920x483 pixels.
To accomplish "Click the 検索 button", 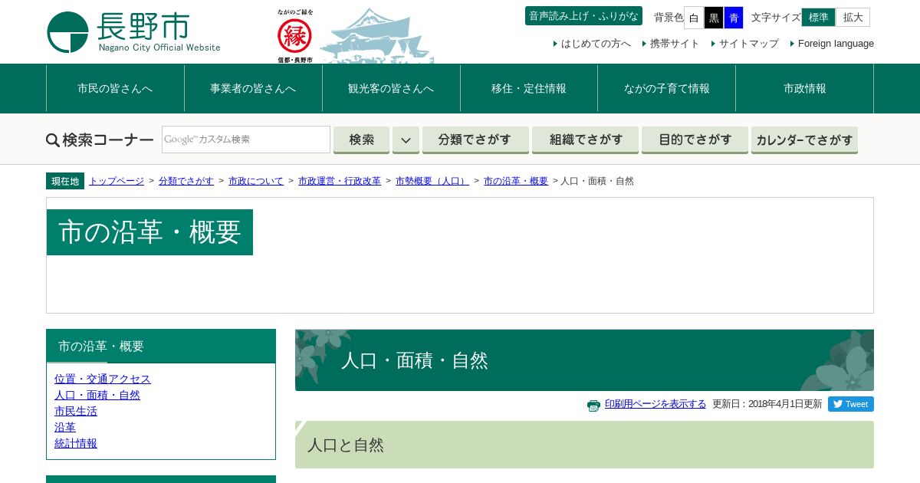I will [362, 140].
